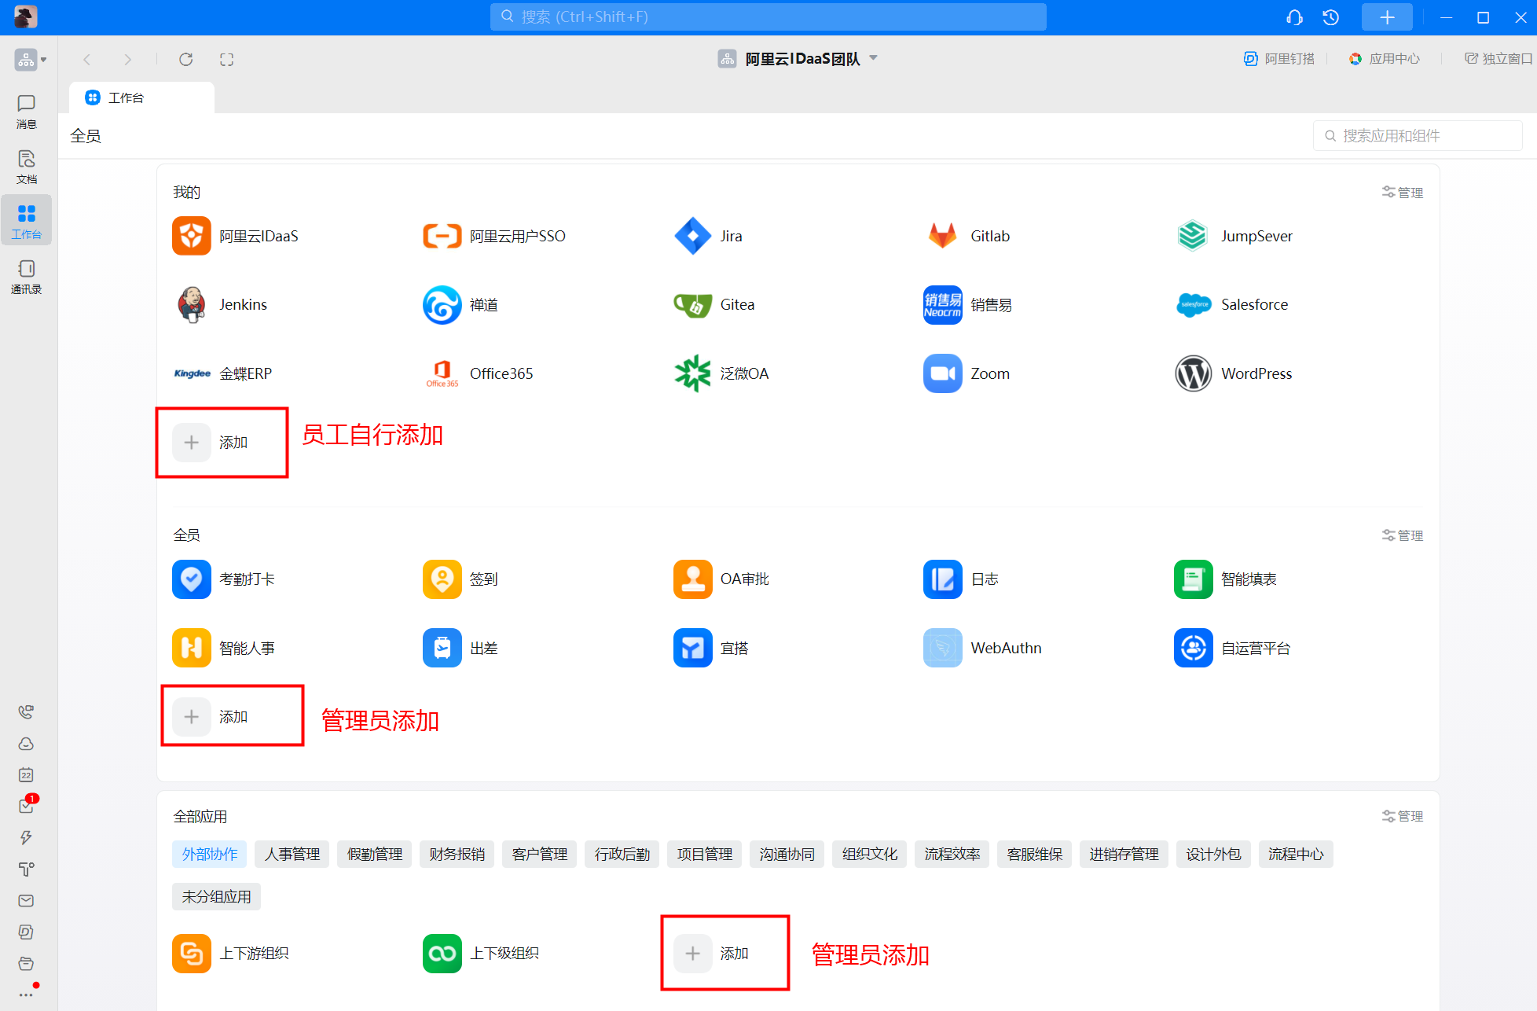Go to 消息 messages in sidebar
This screenshot has height=1011, width=1537.
coord(26,112)
